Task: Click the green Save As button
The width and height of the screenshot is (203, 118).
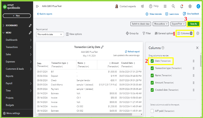Action: (x=194, y=24)
